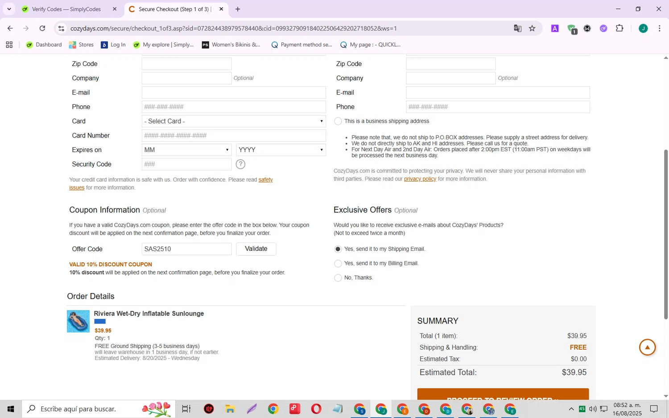
Task: Select 'Yes, send it to my Shipping Email'
Action: 338,249
